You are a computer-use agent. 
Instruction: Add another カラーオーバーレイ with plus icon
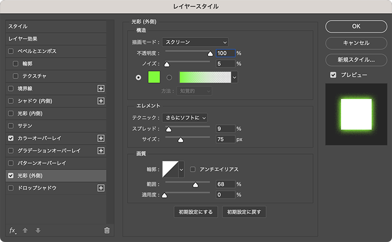[101, 138]
